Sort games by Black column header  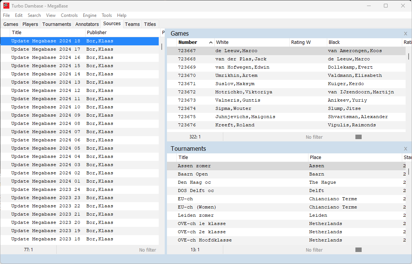coord(364,42)
